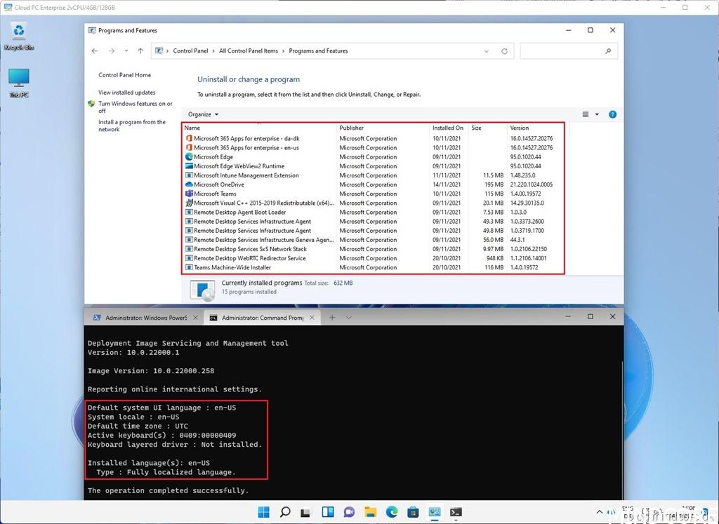Viewport: 719px width, 524px height.
Task: Open the new tab profile dropdown in Terminal
Action: 348,318
